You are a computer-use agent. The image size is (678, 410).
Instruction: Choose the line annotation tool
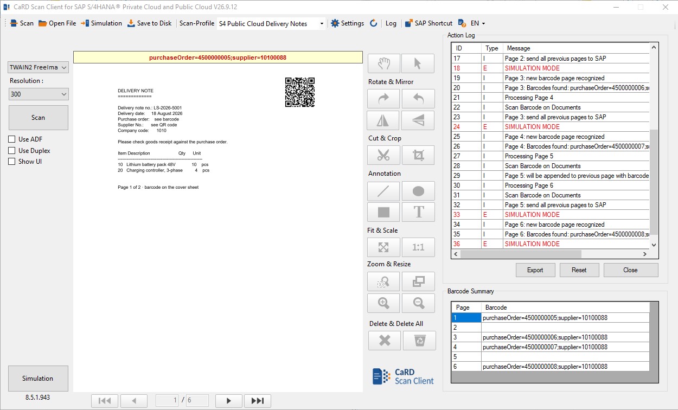(384, 191)
